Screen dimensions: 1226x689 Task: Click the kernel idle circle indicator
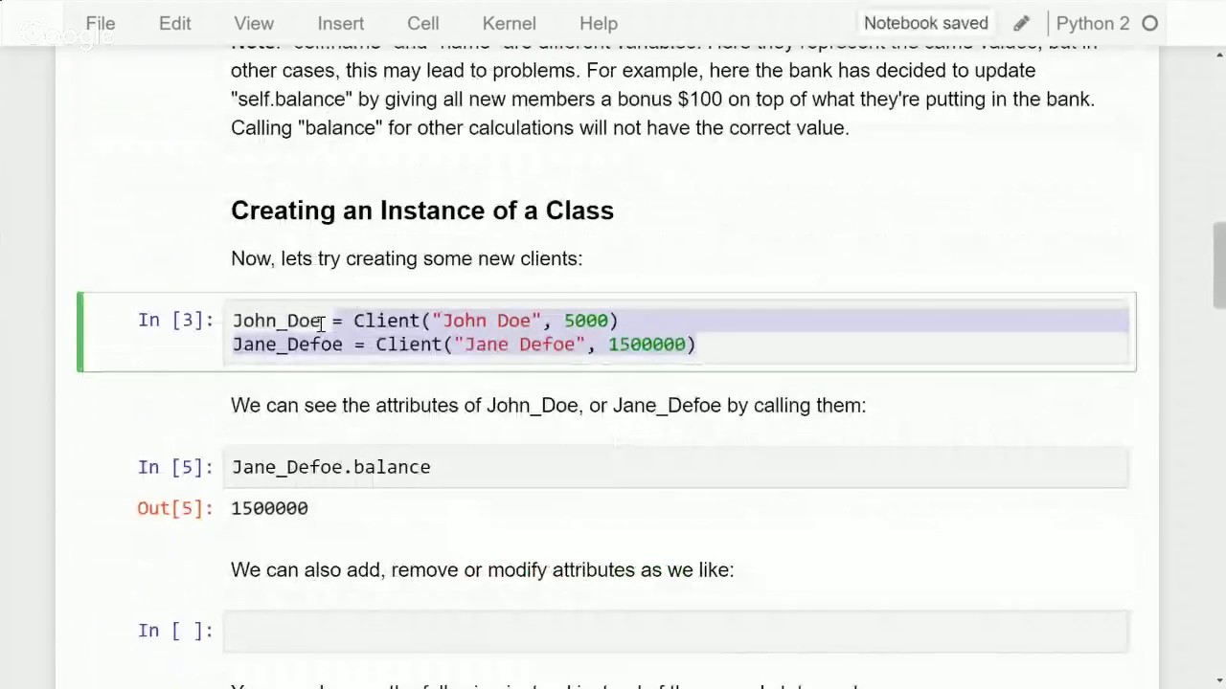[x=1150, y=23]
